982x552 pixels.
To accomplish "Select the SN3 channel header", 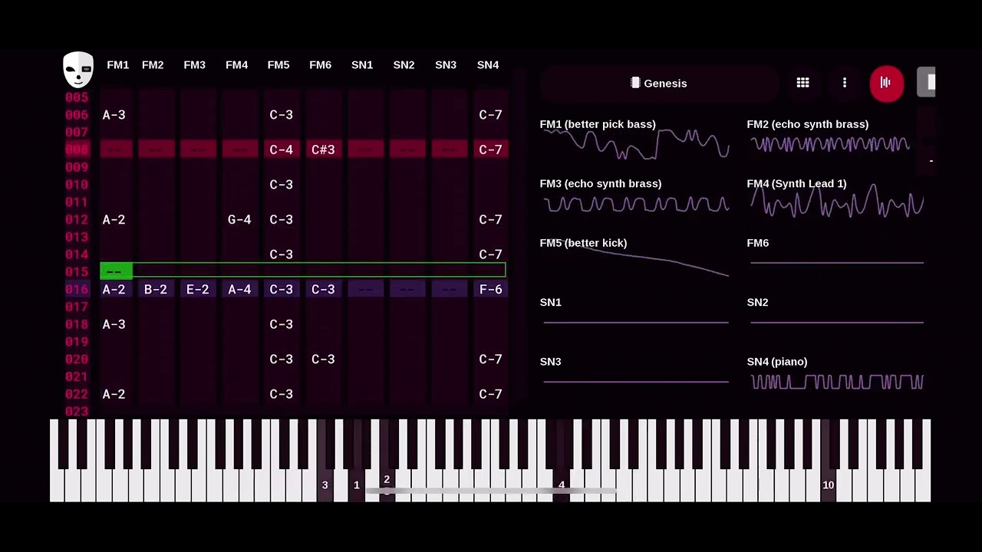I will click(x=446, y=65).
